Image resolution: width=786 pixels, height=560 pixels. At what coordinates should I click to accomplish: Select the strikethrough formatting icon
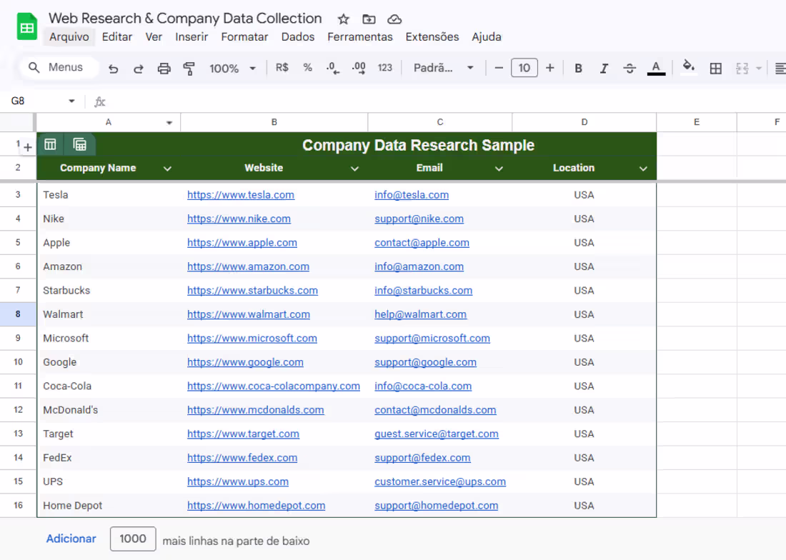pyautogui.click(x=630, y=67)
